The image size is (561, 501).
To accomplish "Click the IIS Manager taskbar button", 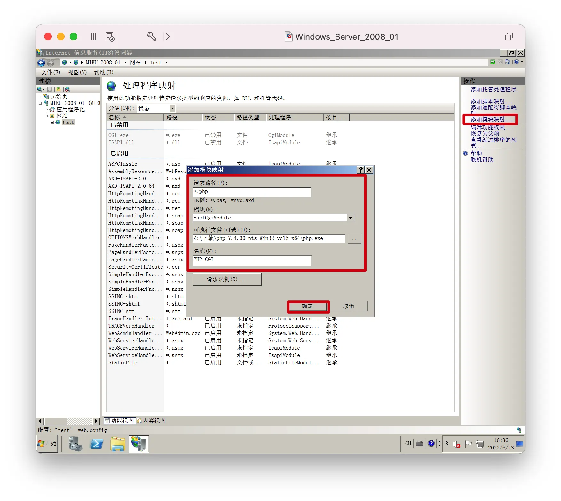I will pos(139,444).
